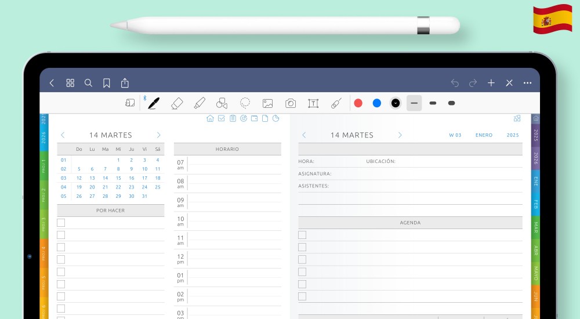Choose the red pen color
This screenshot has width=580, height=319.
click(x=358, y=103)
